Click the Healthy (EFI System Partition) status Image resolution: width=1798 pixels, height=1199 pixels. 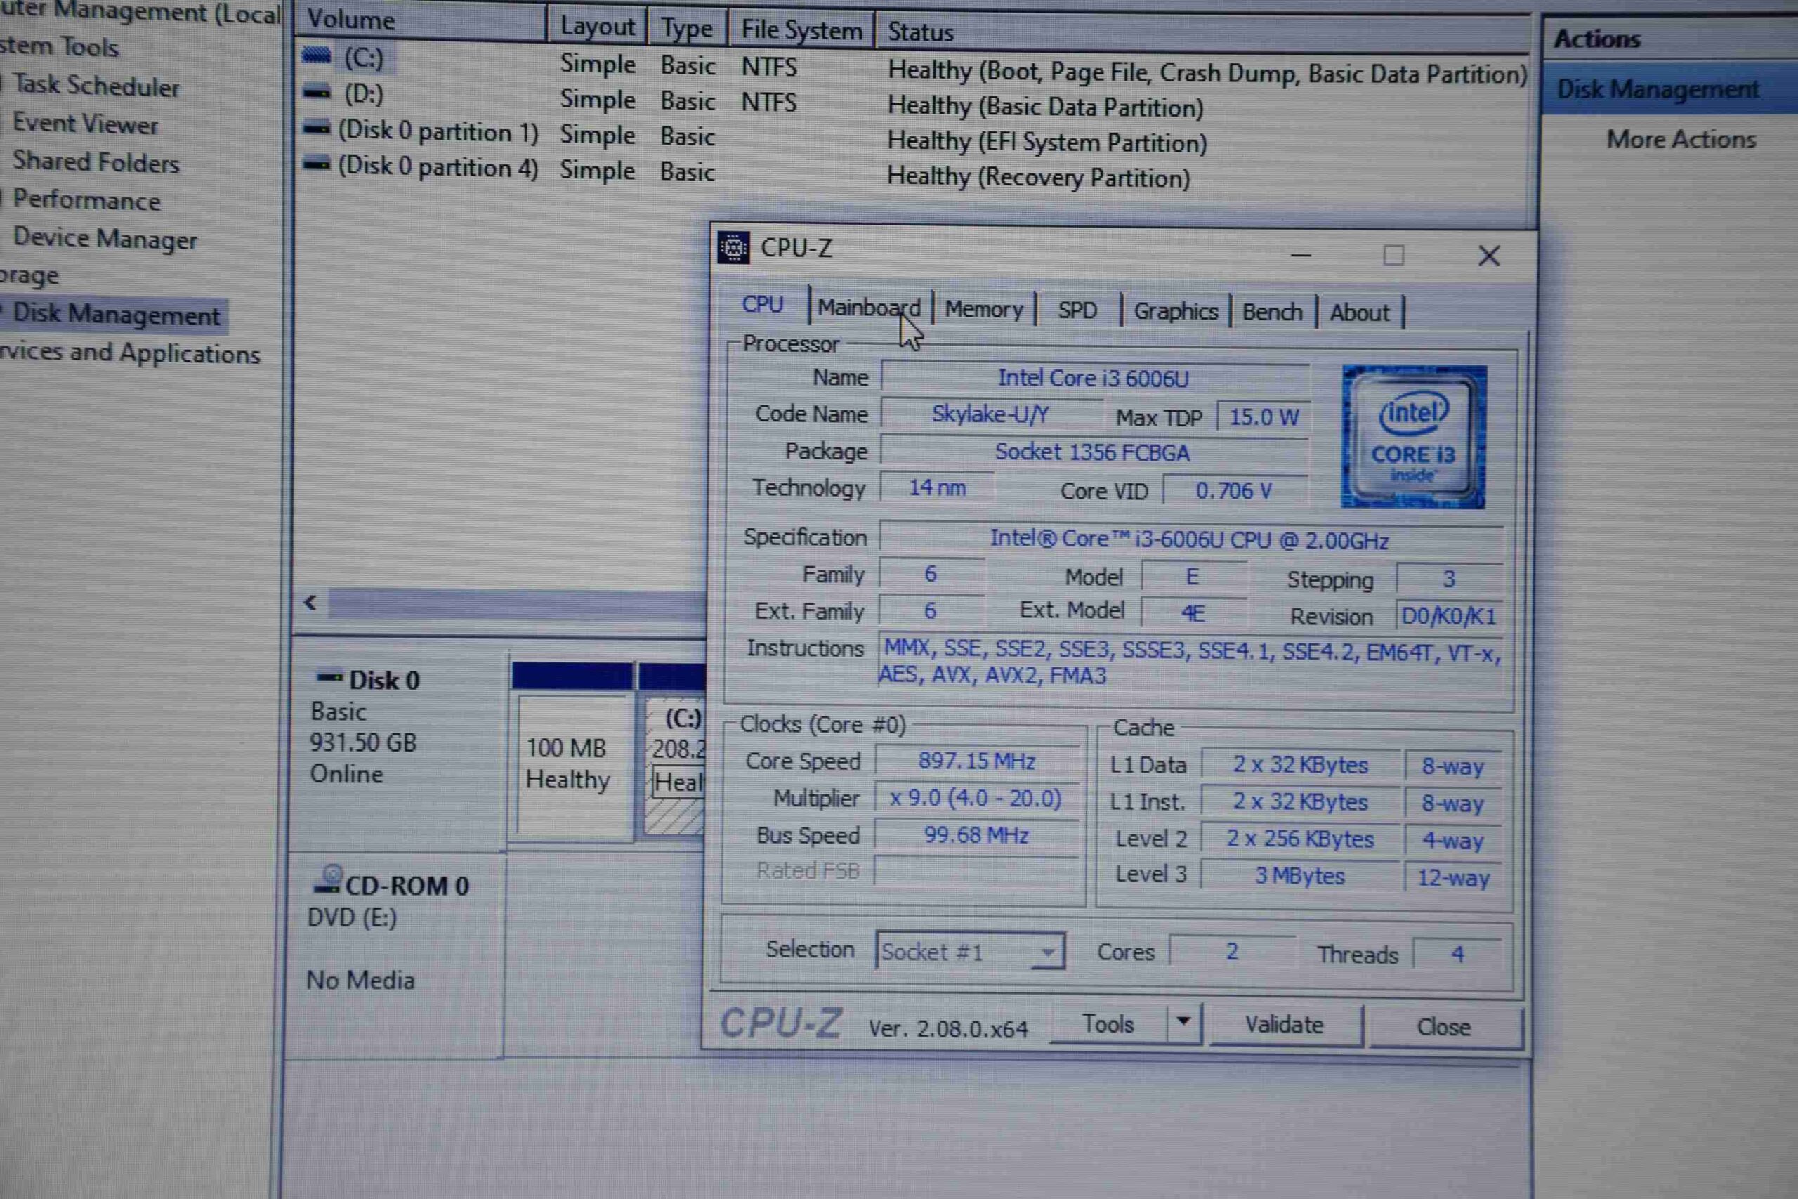pos(1046,142)
